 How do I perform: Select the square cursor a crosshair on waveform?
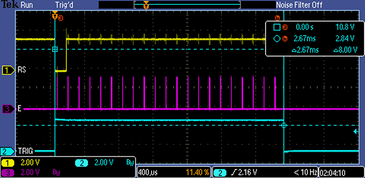[55, 49]
